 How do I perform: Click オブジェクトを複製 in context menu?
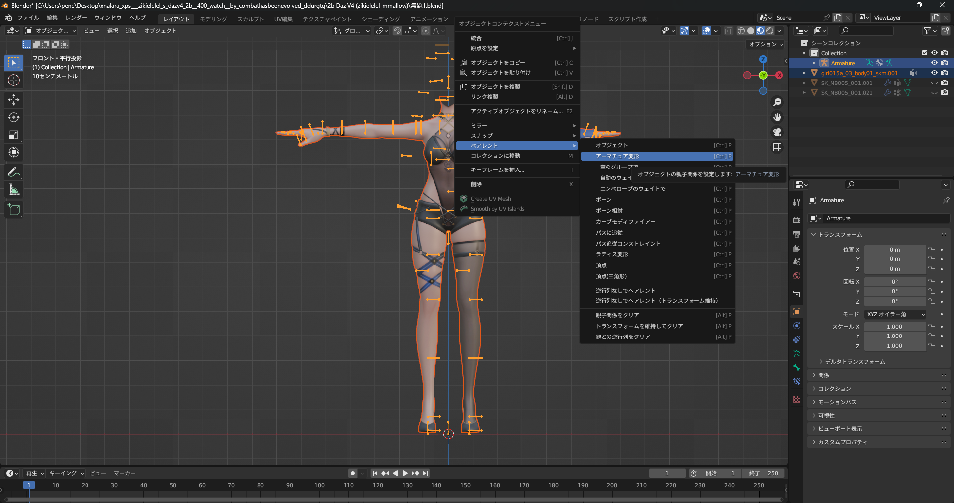[517, 87]
